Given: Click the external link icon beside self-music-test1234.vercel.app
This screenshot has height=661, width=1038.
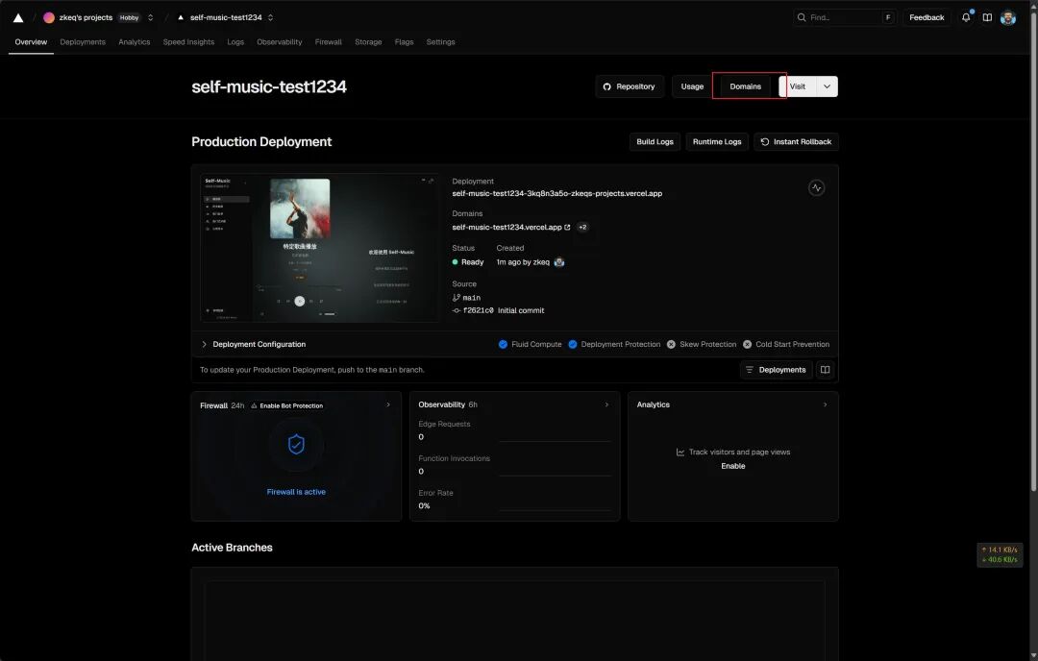Looking at the screenshot, I should (x=567, y=227).
